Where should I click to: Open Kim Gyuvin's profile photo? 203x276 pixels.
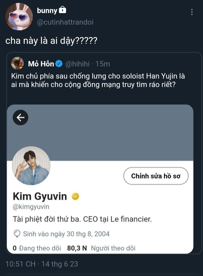coord(31,166)
